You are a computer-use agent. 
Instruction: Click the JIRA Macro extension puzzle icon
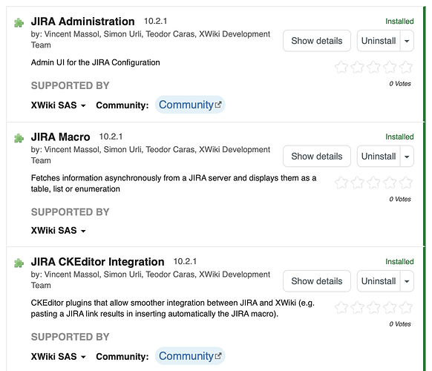19,138
